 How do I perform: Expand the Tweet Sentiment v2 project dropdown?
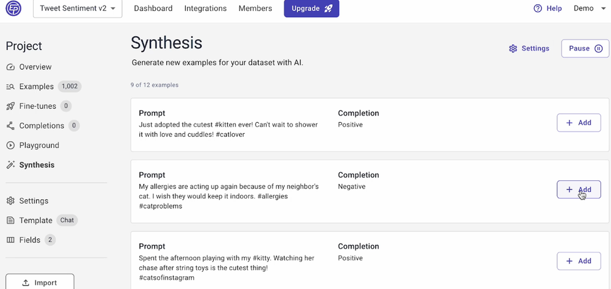tap(78, 9)
